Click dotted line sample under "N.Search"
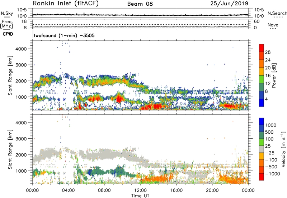 coord(277,17)
